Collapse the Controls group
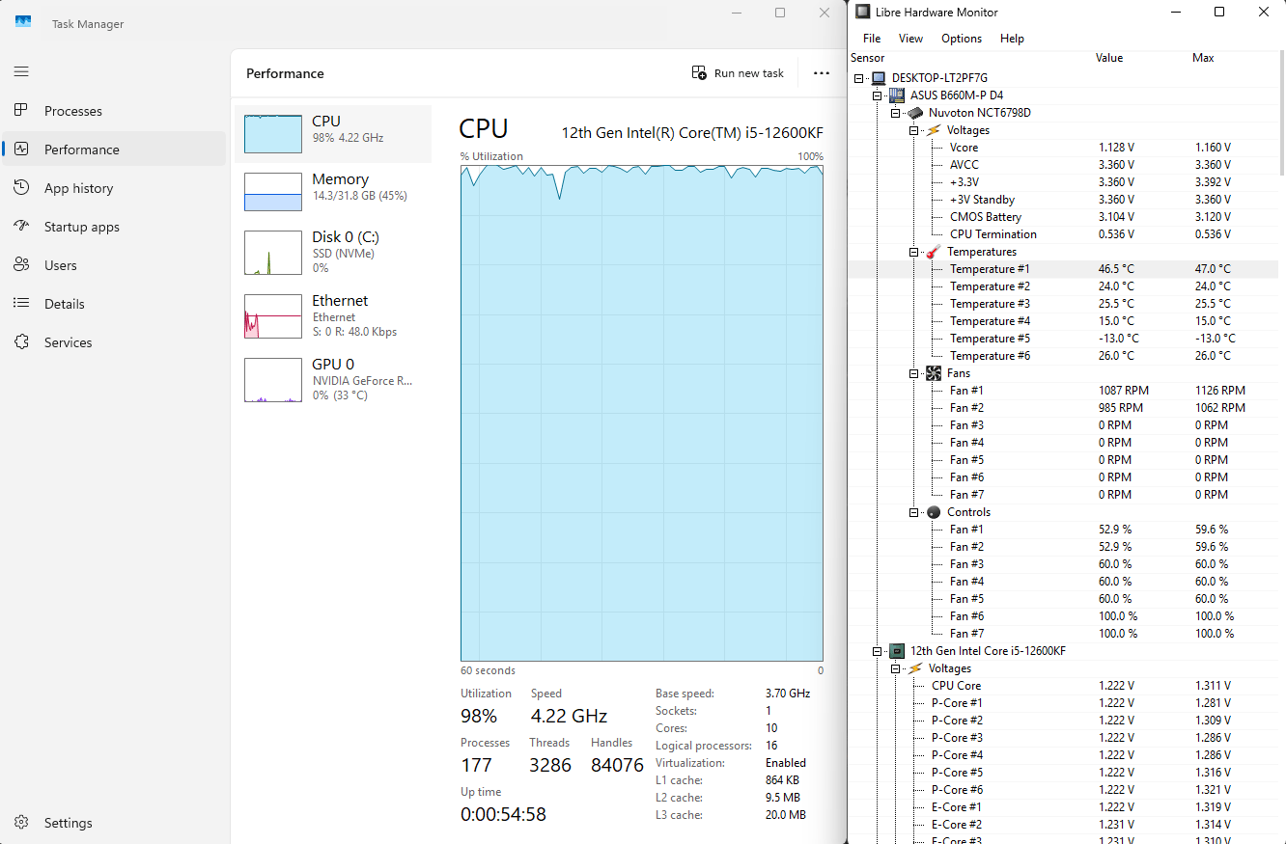 pos(914,512)
